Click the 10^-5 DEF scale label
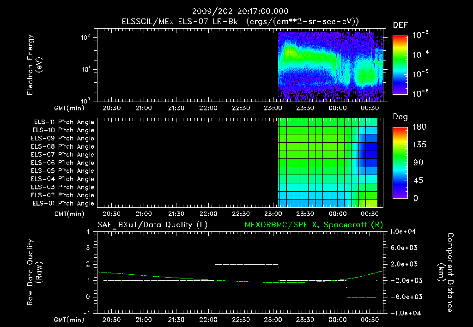 [x=420, y=74]
